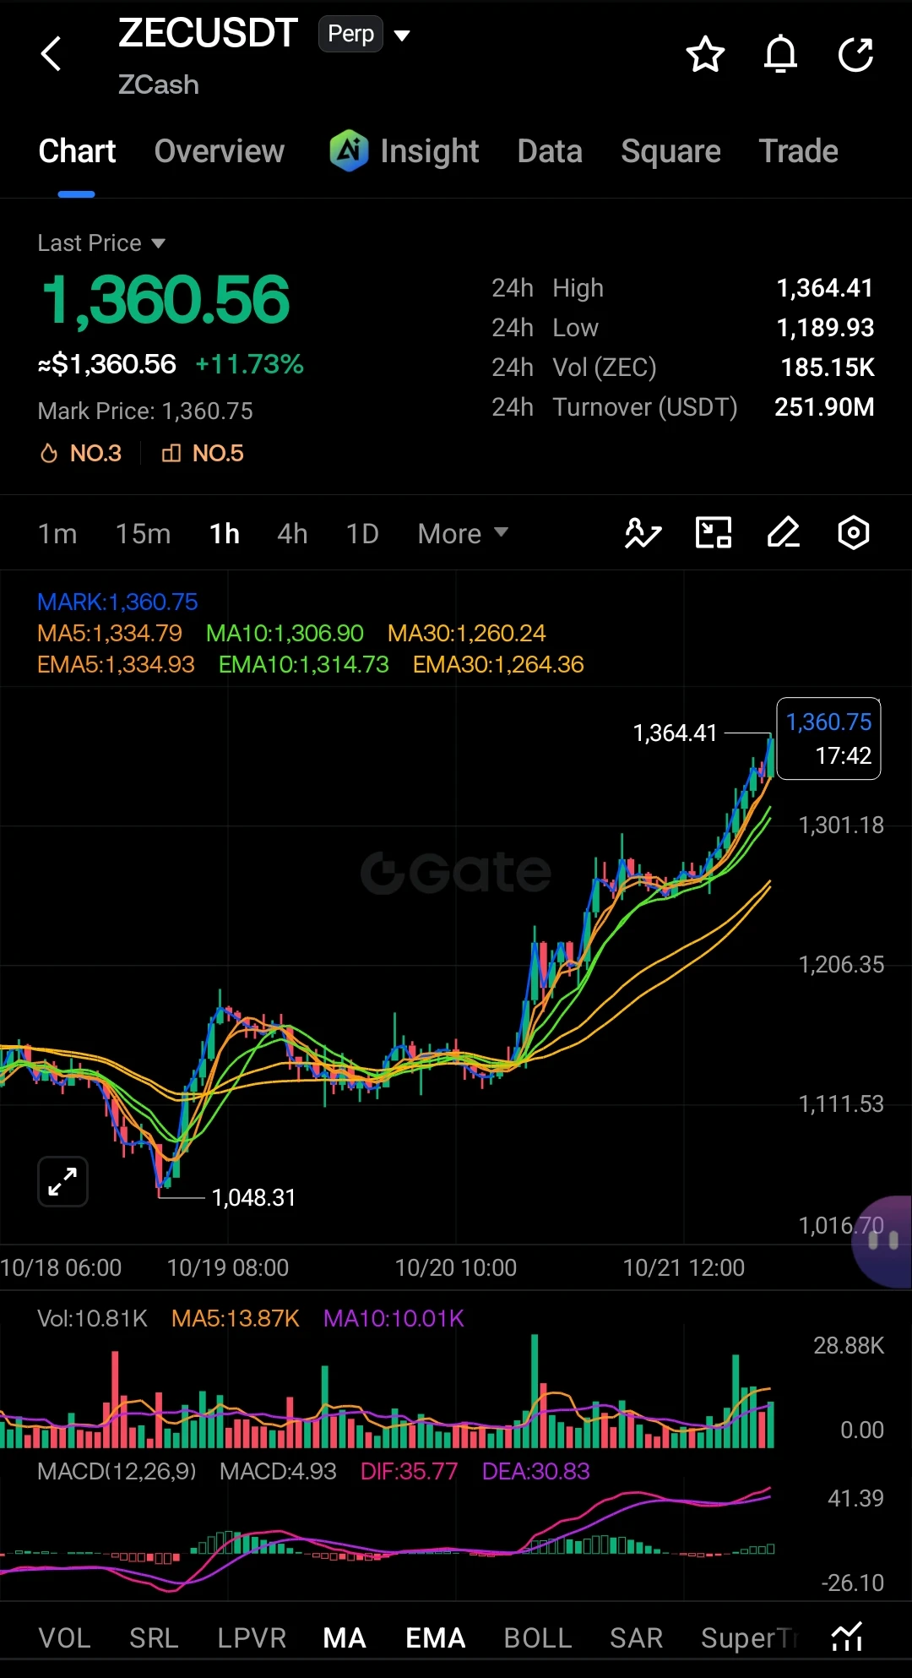Open the indicator settings icon at bottom right
This screenshot has height=1678, width=912.
point(847,1637)
